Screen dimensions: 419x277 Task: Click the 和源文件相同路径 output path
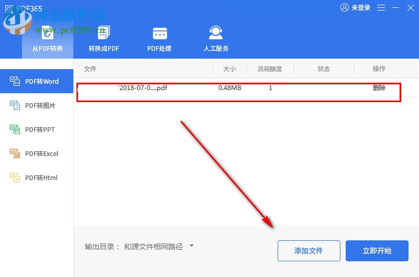click(x=153, y=247)
